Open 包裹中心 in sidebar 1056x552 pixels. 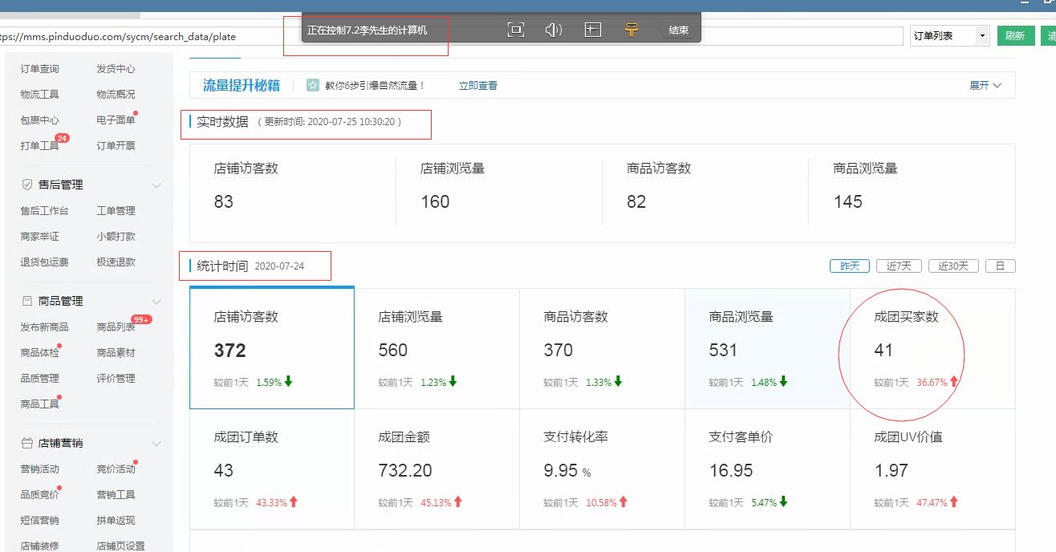pos(39,120)
